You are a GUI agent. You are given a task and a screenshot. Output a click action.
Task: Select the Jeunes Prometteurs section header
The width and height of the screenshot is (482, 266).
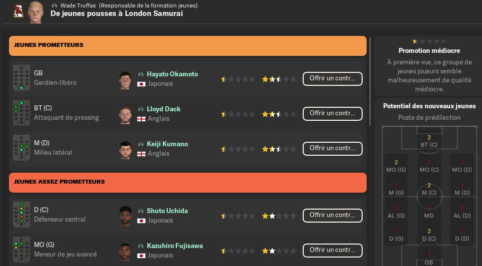tap(188, 45)
